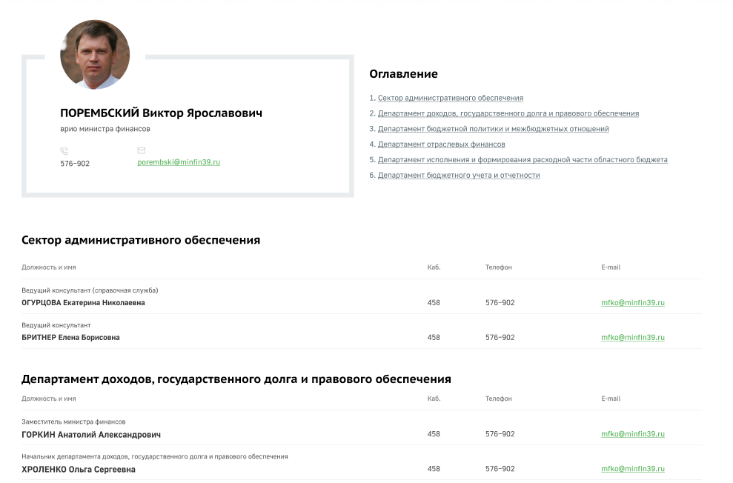Click email link in ГОРКИН Анатолий Александрович row
Screen dimensions: 733x483
[x=632, y=434]
